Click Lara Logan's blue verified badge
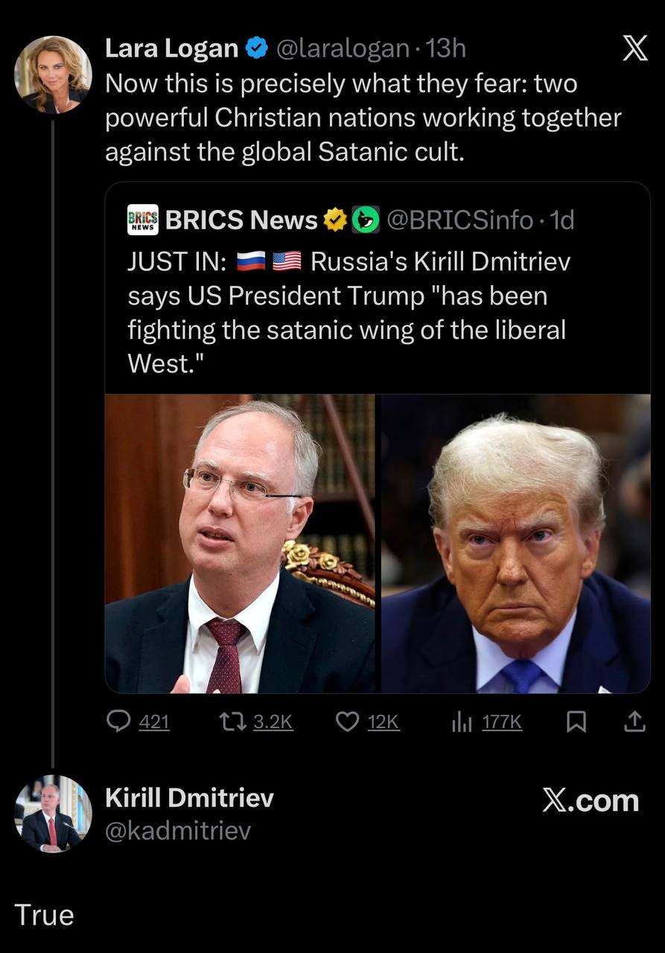The width and height of the screenshot is (665, 953). [x=257, y=49]
